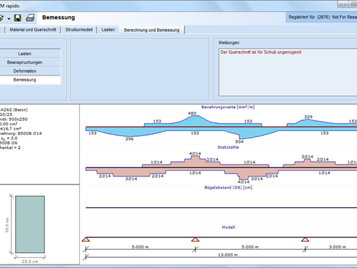Select Berechnung und Bemessung tab
Screen dimensions: 357x268
(152, 30)
